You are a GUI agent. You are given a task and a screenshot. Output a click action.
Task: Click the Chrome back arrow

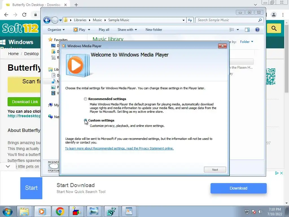click(6, 15)
